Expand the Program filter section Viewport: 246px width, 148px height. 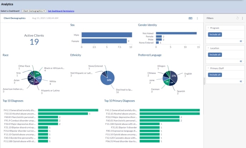point(208,28)
